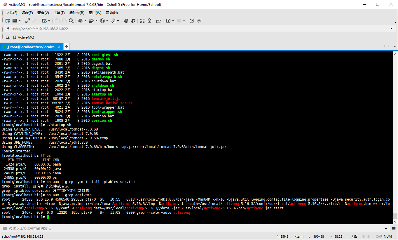This screenshot has height=240, width=398.
Task: Expand the new tab icon dropdown arrow
Action: coord(173,21)
